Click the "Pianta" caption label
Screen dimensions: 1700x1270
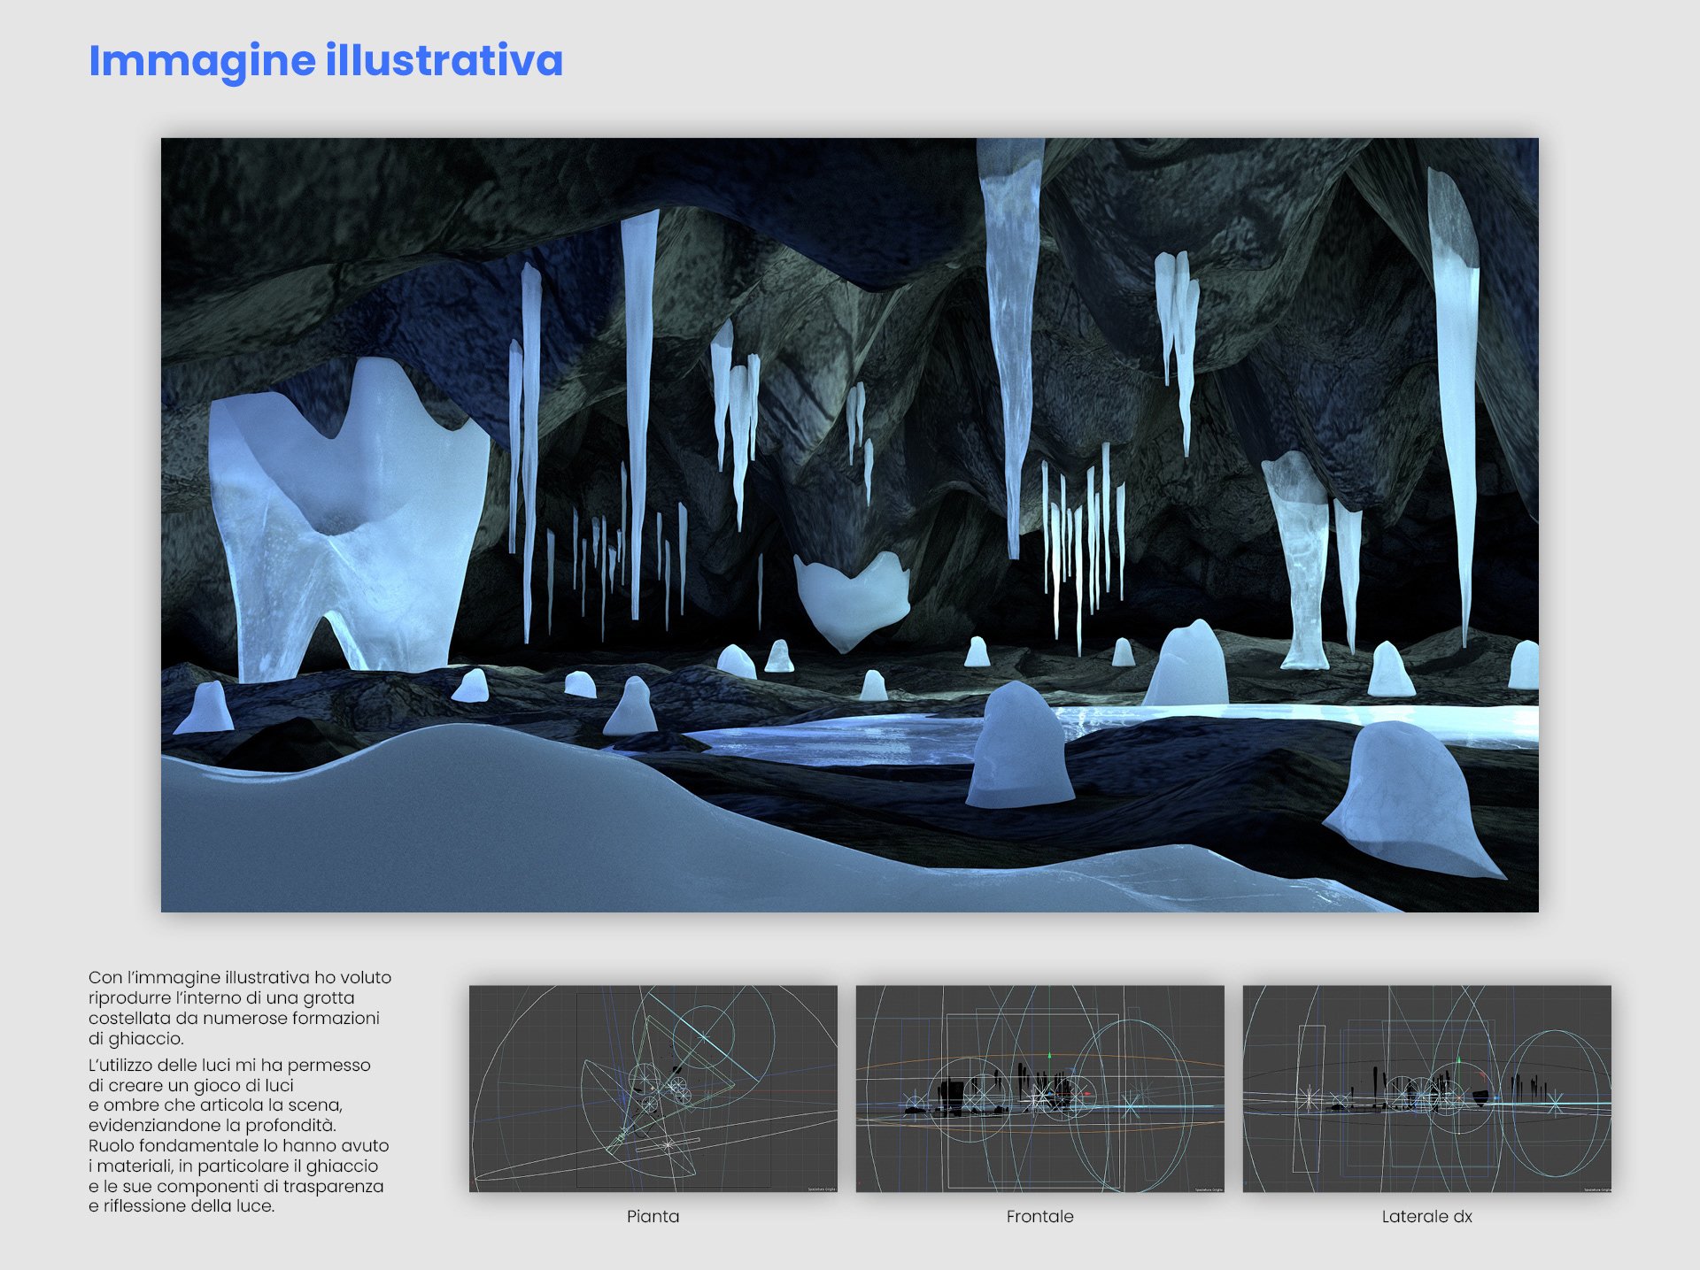coord(653,1216)
